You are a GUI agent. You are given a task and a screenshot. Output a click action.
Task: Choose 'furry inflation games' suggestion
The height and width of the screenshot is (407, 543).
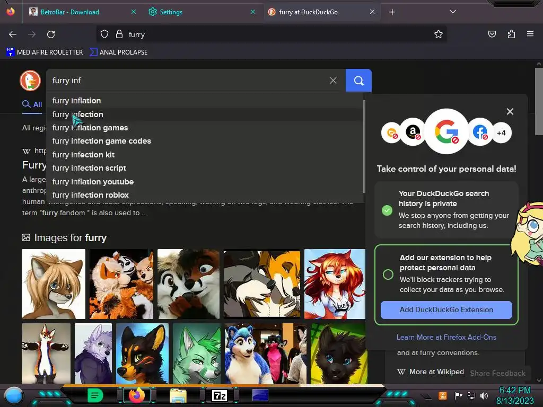point(204,128)
